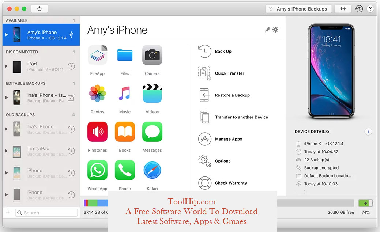The height and width of the screenshot is (232, 380).
Task: Open the Phone icon
Action: coord(125,170)
